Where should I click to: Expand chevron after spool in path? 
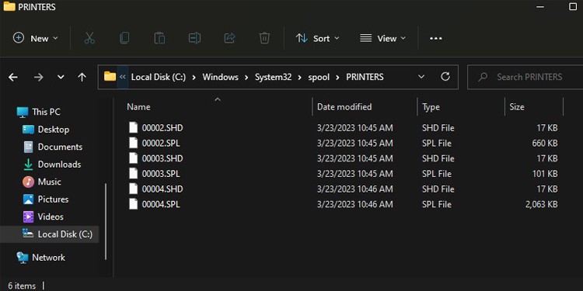coord(337,77)
